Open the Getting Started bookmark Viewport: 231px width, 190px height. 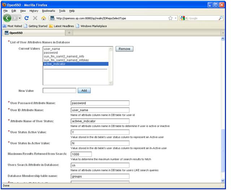(x=36, y=26)
